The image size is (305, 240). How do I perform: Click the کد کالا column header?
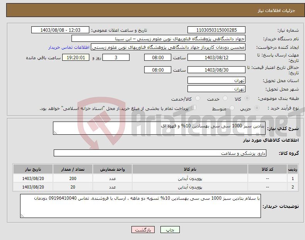pyautogui.click(x=268, y=169)
